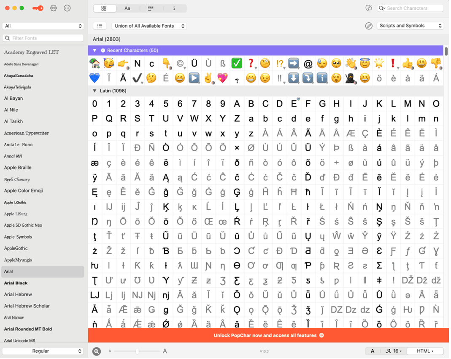This screenshot has width=451, height=359.
Task: Select the multiplication sign × character
Action: (237, 147)
